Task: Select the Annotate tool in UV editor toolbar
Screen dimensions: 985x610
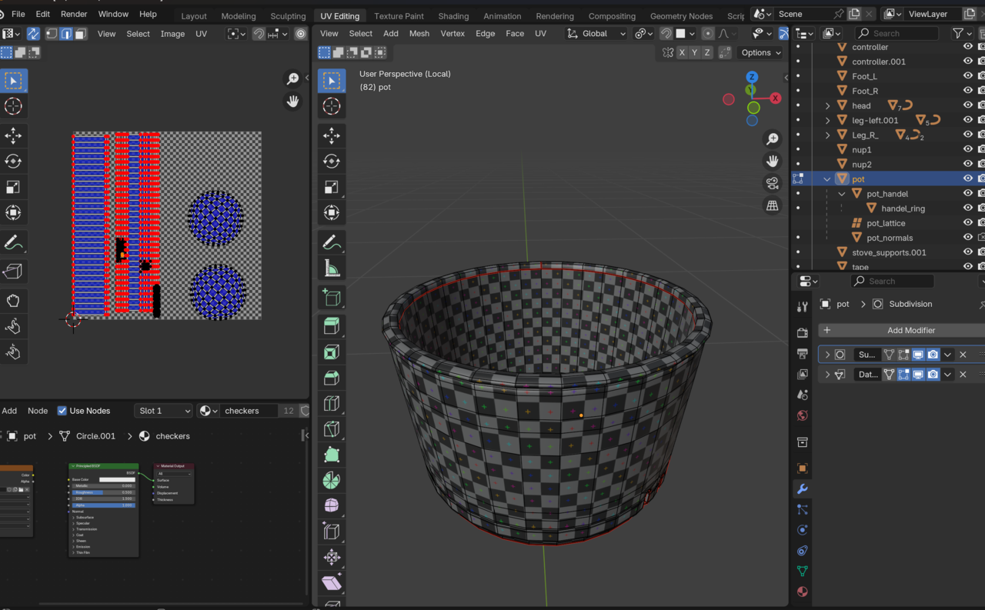Action: 13,243
